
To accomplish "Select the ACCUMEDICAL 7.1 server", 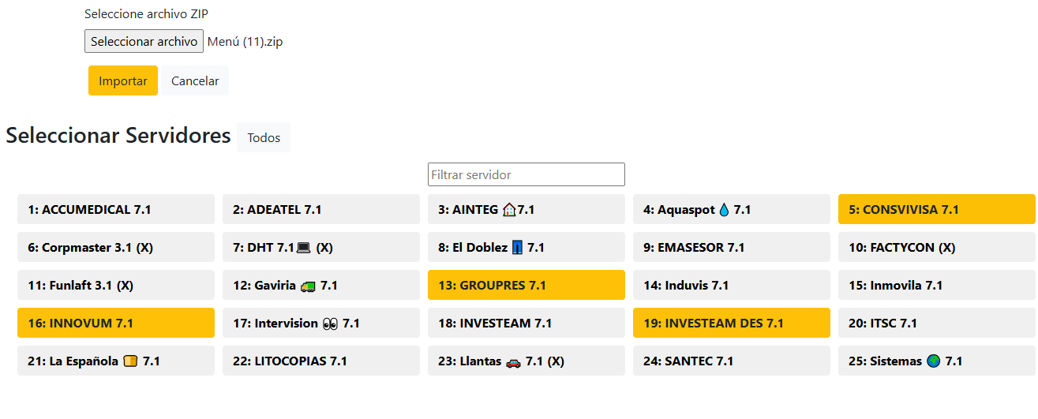I will click(115, 210).
